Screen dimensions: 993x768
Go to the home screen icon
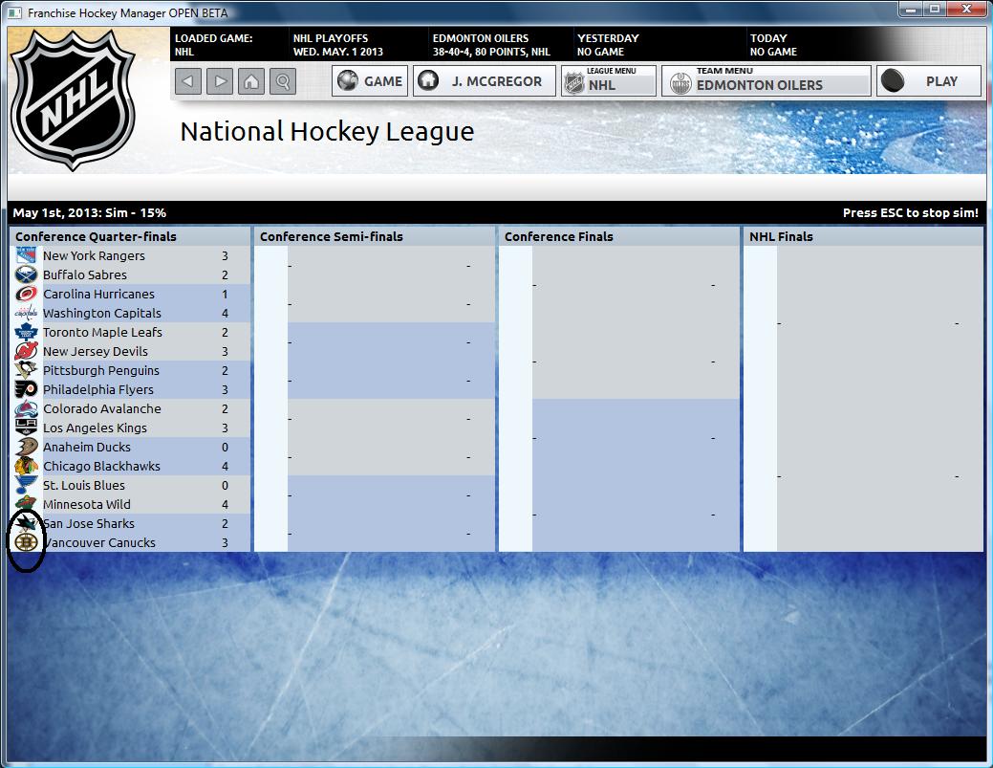[251, 81]
